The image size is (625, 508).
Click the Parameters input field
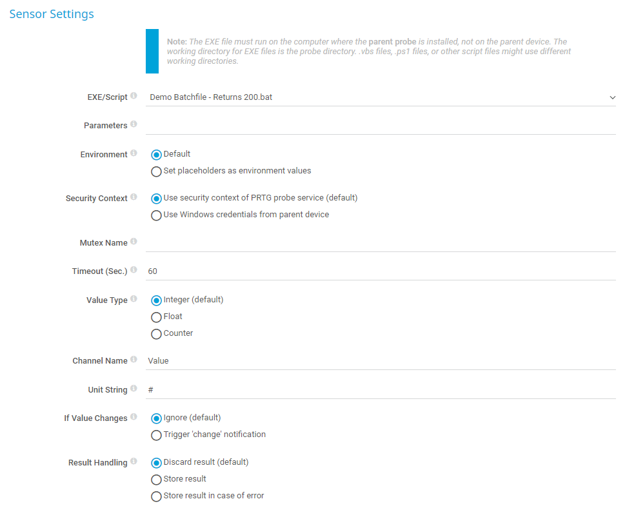[381, 125]
